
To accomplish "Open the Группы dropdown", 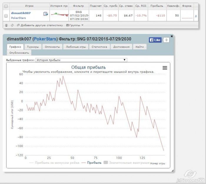I will pyautogui.click(x=75, y=25).
